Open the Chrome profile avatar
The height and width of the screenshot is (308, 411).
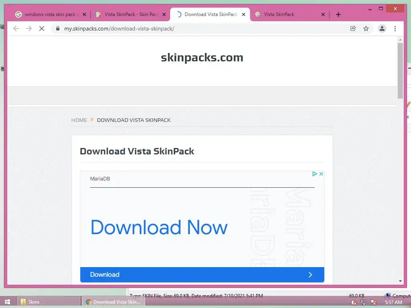(x=382, y=28)
